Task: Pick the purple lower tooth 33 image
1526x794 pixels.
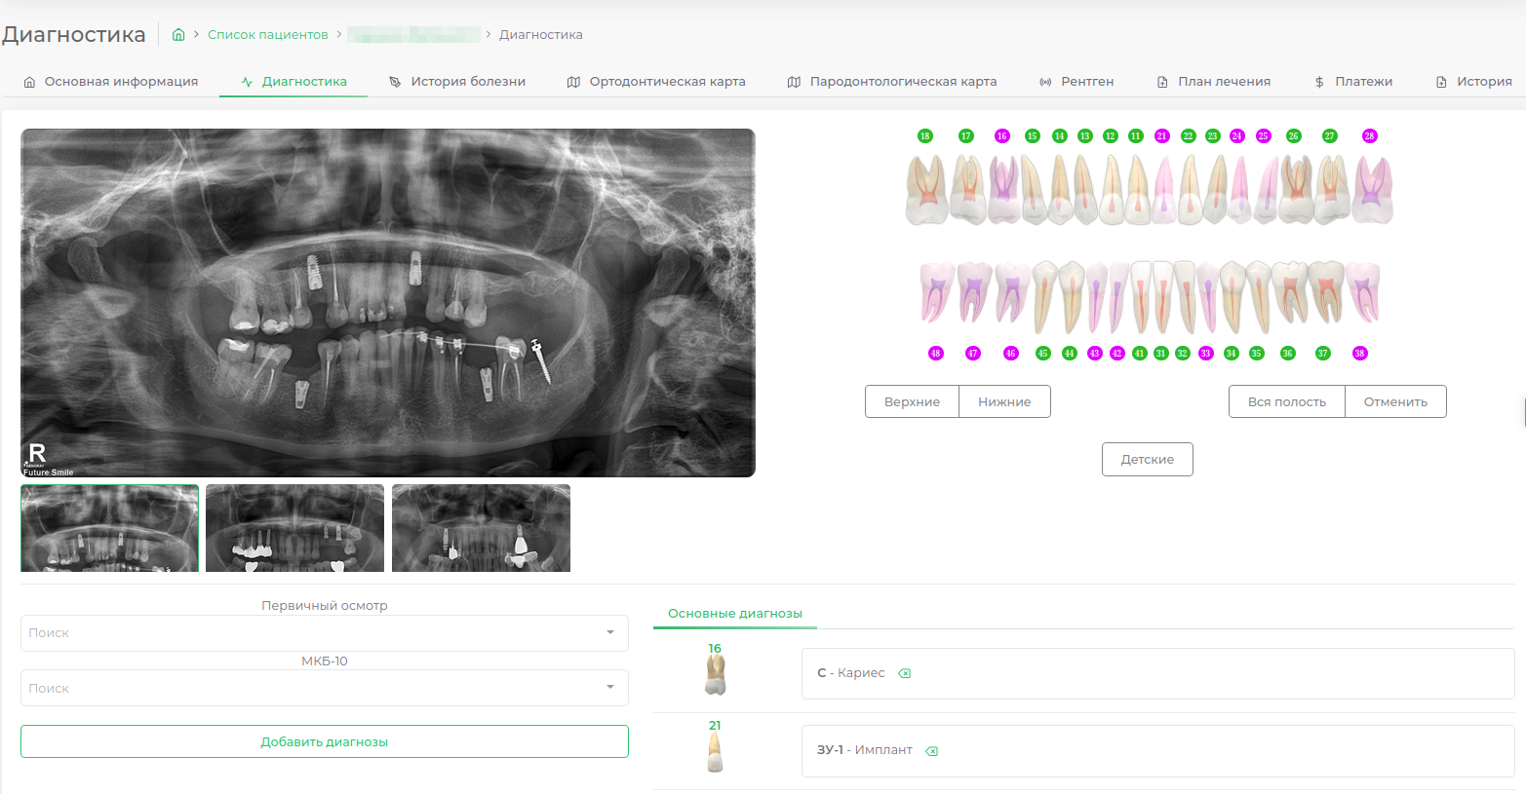Action: tap(1207, 297)
